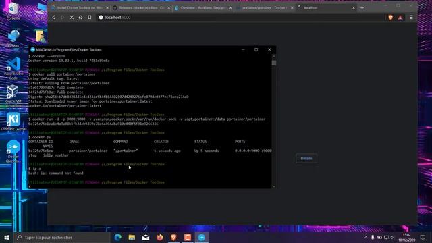Open a new browser tab
The image size is (432, 243).
(x=362, y=8)
